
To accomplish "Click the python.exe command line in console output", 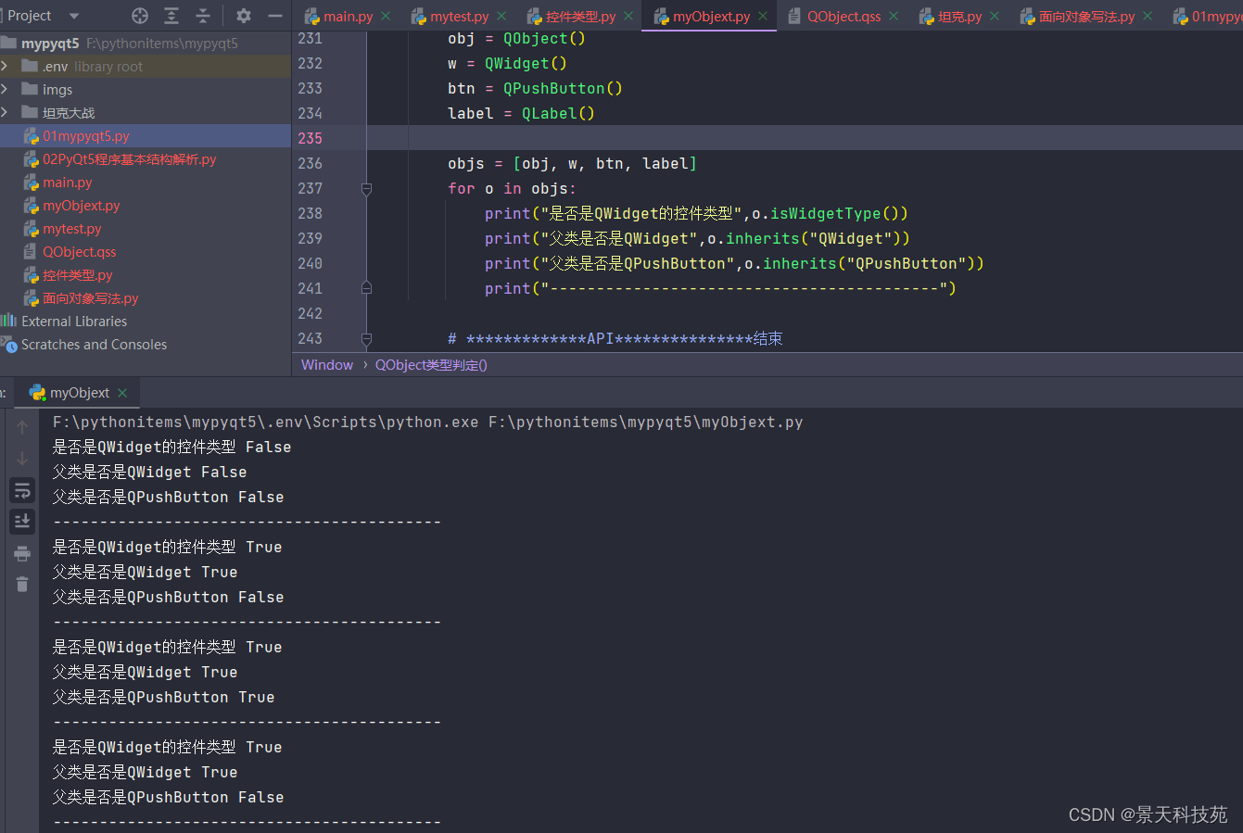I will point(427,423).
